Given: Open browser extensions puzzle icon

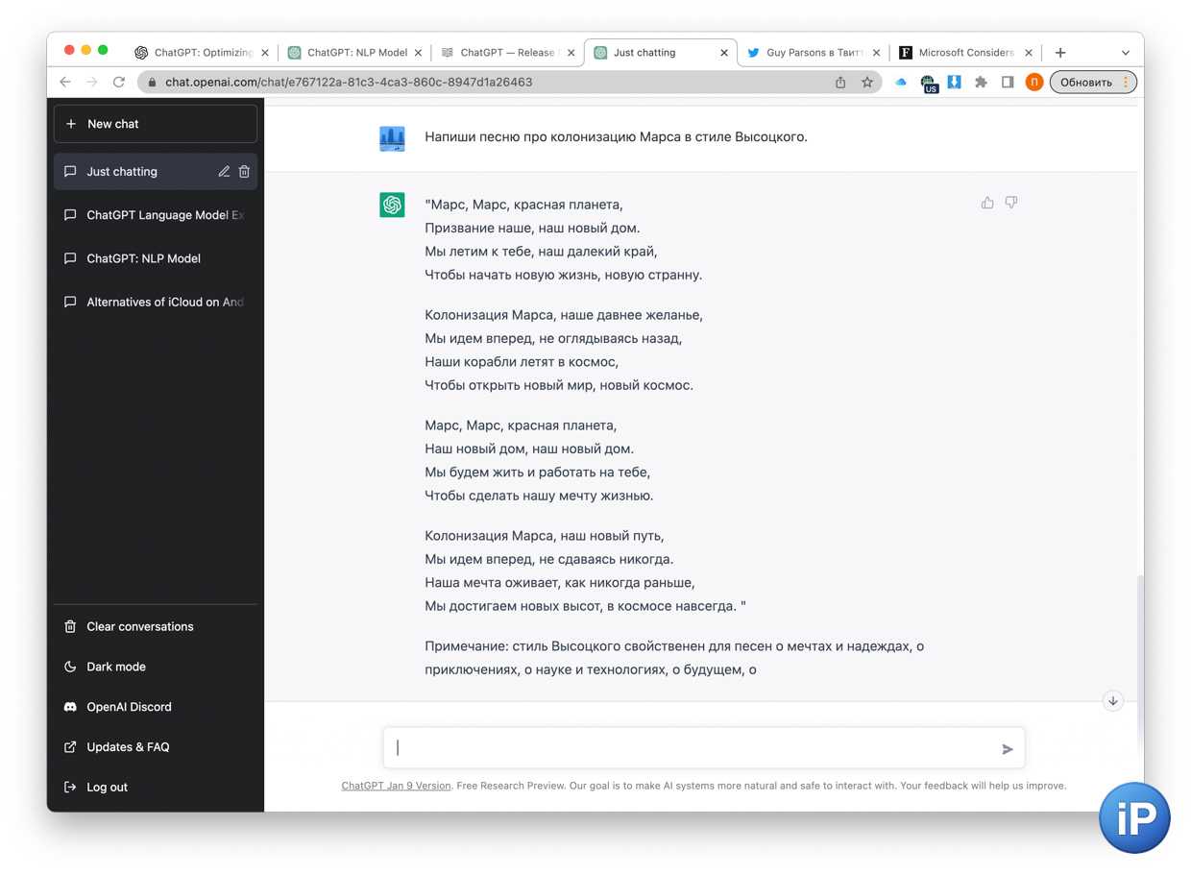Looking at the screenshot, I should click(981, 83).
